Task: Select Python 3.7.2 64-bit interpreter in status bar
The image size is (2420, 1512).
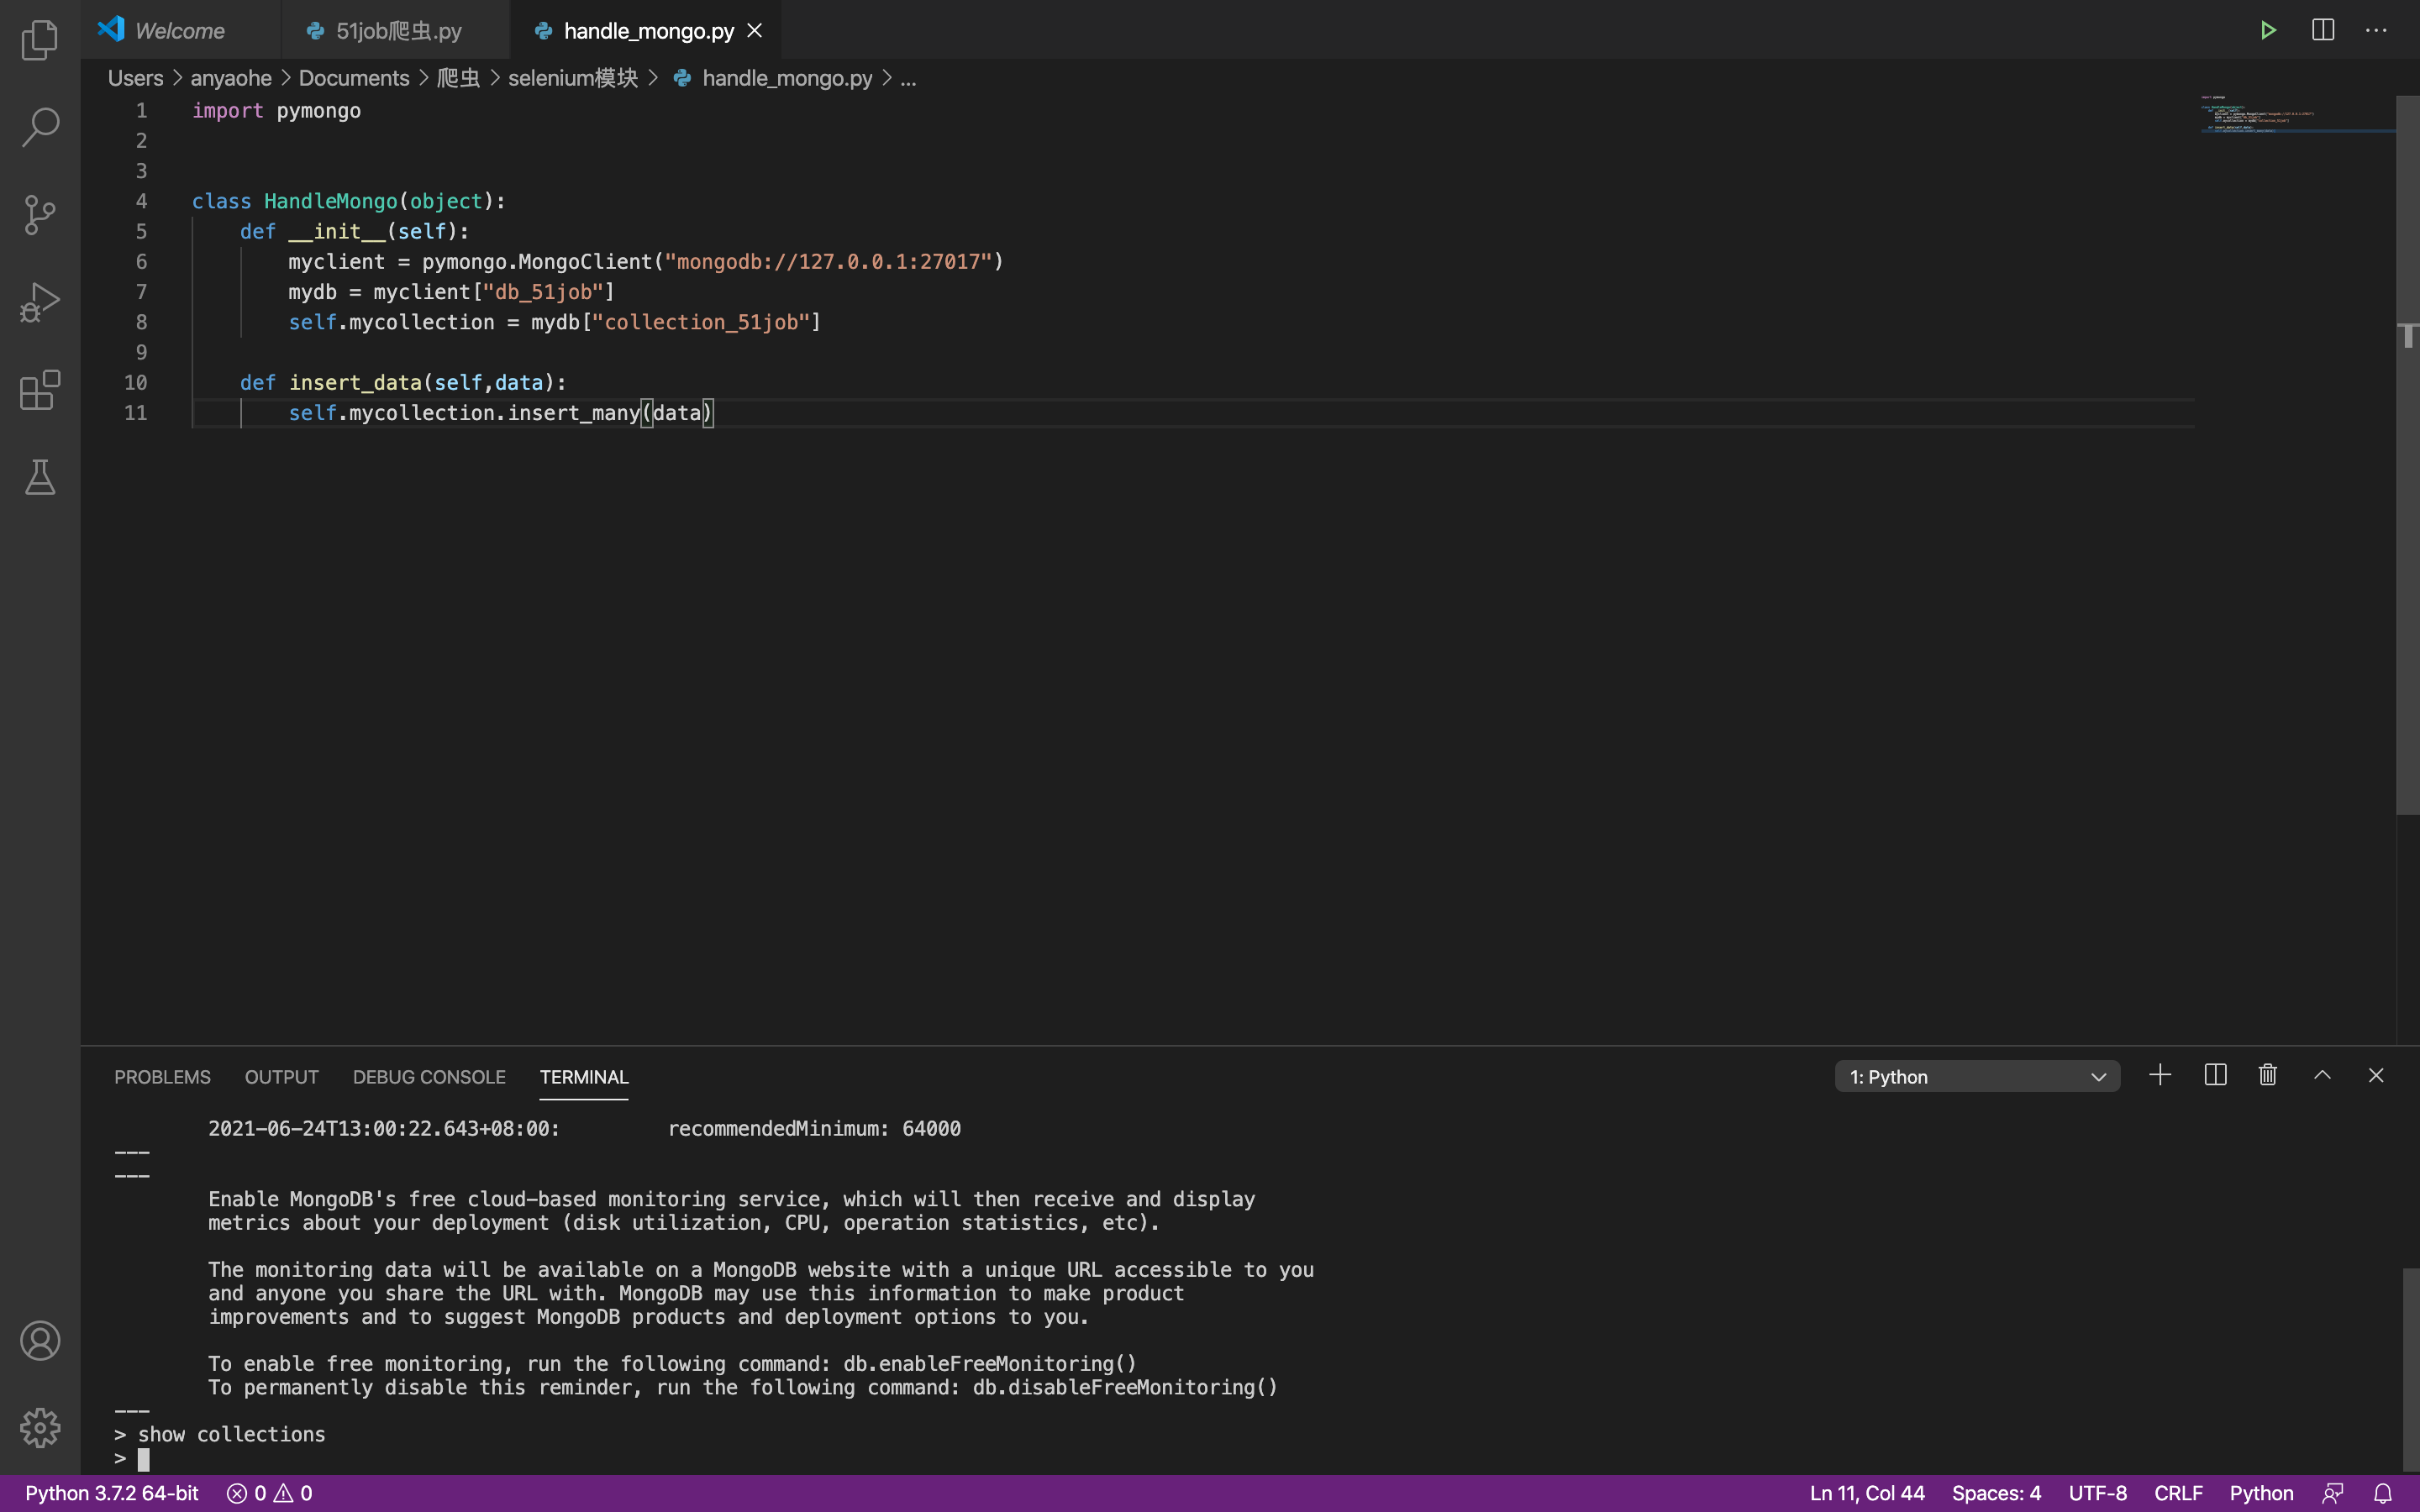Action: [112, 1493]
